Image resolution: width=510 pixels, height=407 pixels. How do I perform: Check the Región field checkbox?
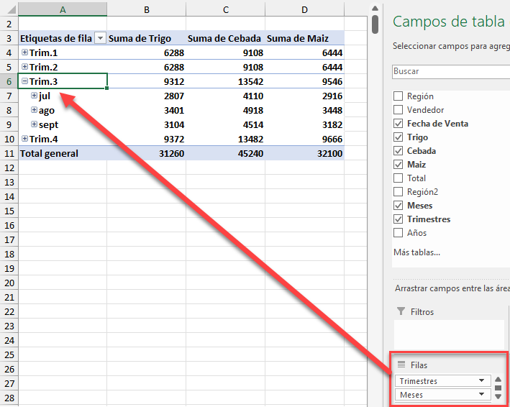click(x=398, y=96)
